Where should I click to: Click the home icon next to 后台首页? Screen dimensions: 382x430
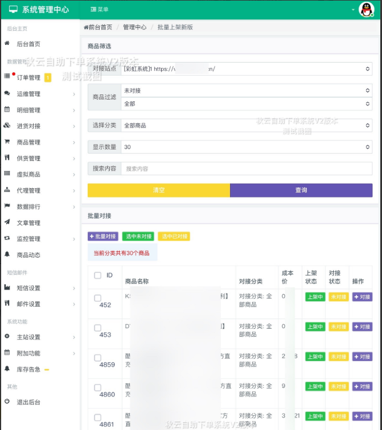[7, 43]
